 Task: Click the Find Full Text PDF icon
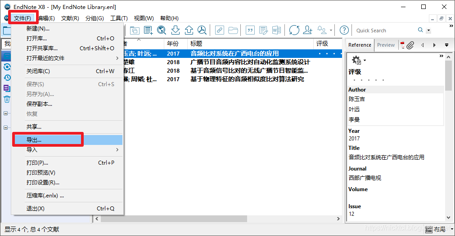[202, 30]
